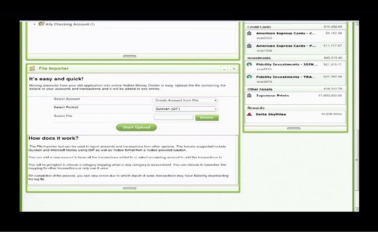Open the Select Account dropdown

tap(185, 101)
